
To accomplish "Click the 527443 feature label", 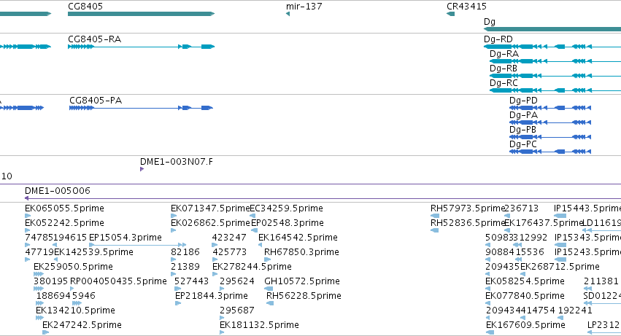I will click(x=192, y=281).
